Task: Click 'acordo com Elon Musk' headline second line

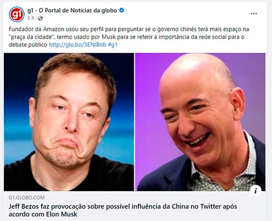Action: tap(43, 214)
